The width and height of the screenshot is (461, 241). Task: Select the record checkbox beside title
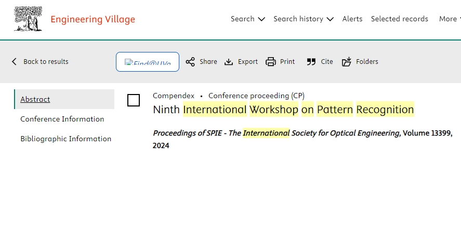[x=134, y=100]
